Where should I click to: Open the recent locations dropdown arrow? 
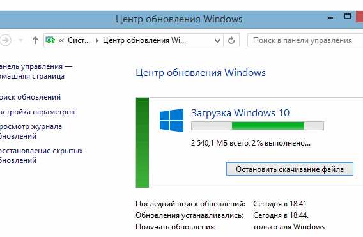[21, 40]
